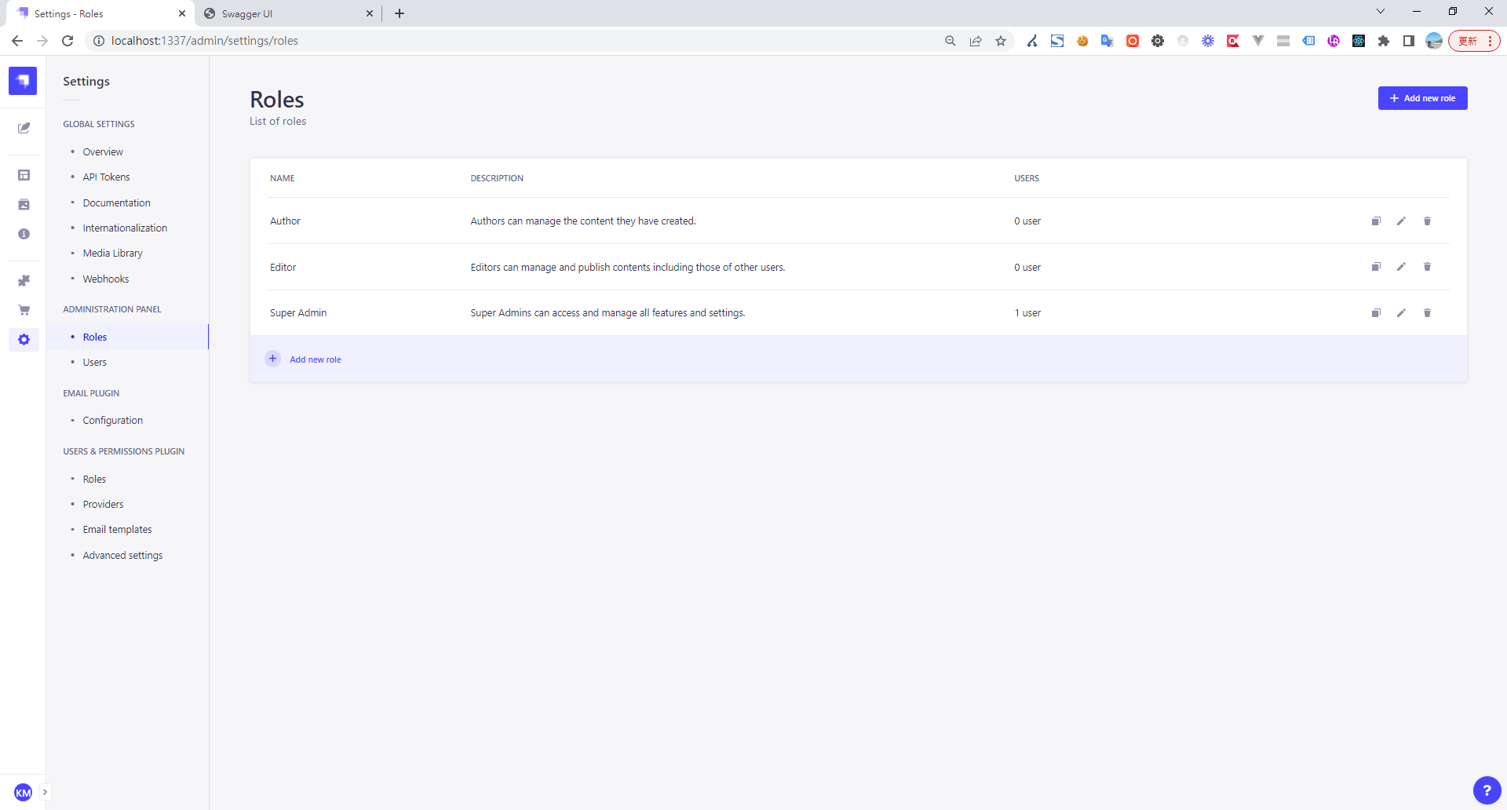This screenshot has height=810, width=1507.
Task: Expand the left navigation bar
Action: click(x=45, y=792)
